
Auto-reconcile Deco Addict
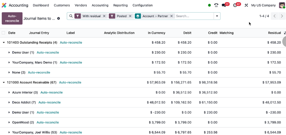[x=50, y=103]
